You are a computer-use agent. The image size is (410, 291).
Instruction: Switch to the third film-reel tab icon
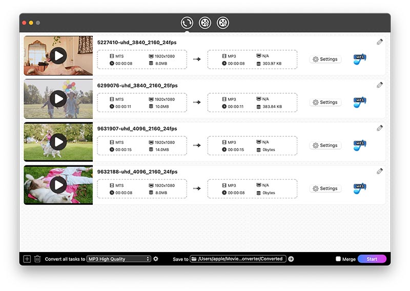click(x=223, y=23)
